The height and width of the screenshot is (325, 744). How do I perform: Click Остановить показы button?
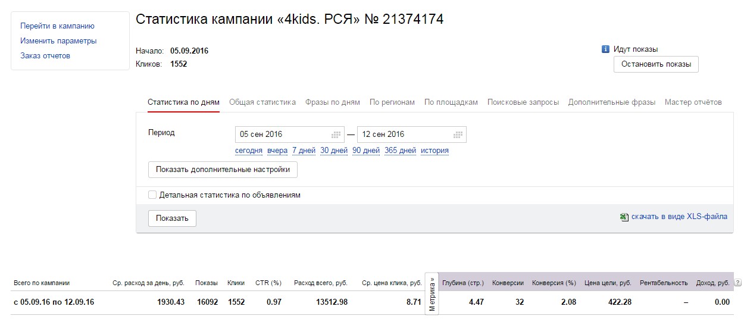pos(656,64)
